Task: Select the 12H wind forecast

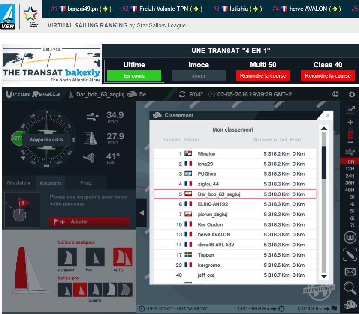Action: coord(350,169)
